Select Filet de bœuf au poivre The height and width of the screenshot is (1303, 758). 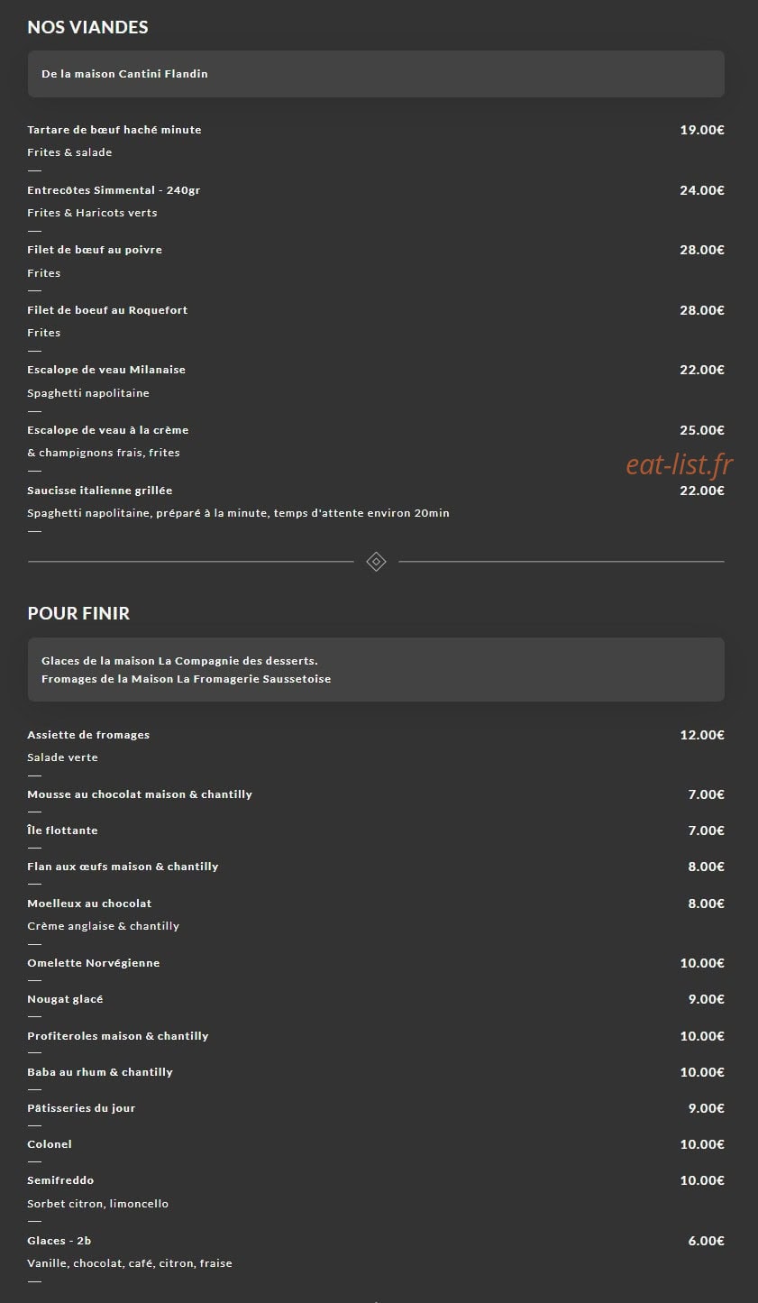tap(95, 250)
